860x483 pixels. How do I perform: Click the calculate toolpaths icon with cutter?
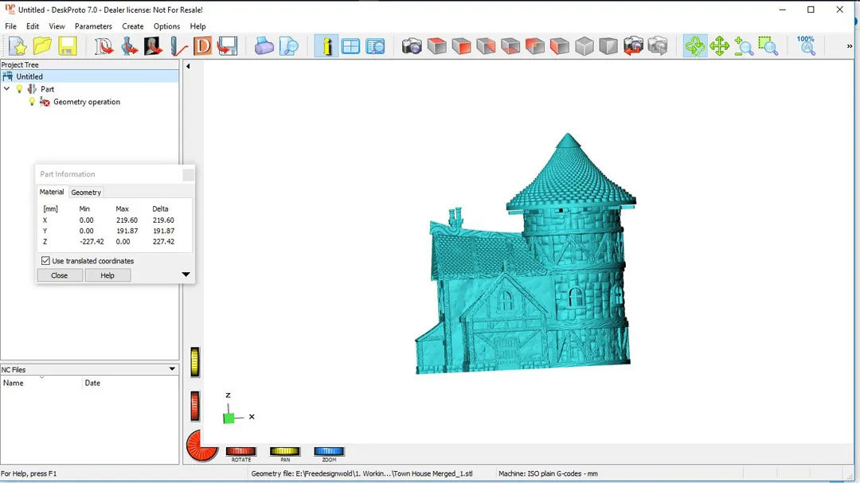pyautogui.click(x=178, y=46)
